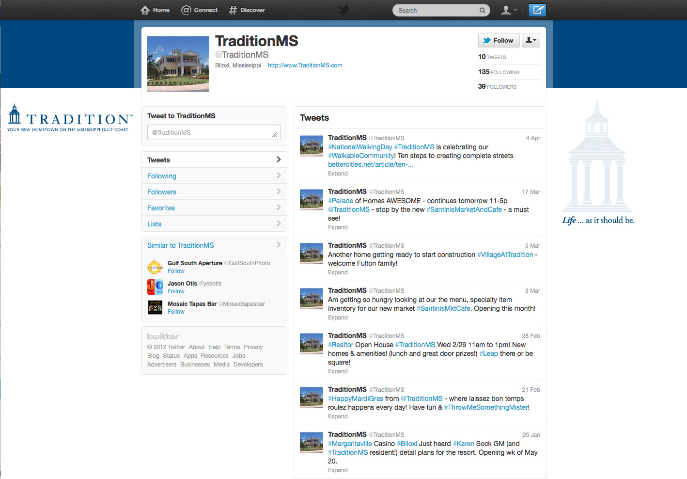
Task: Expand the 3 Mar tweet
Action: click(338, 318)
